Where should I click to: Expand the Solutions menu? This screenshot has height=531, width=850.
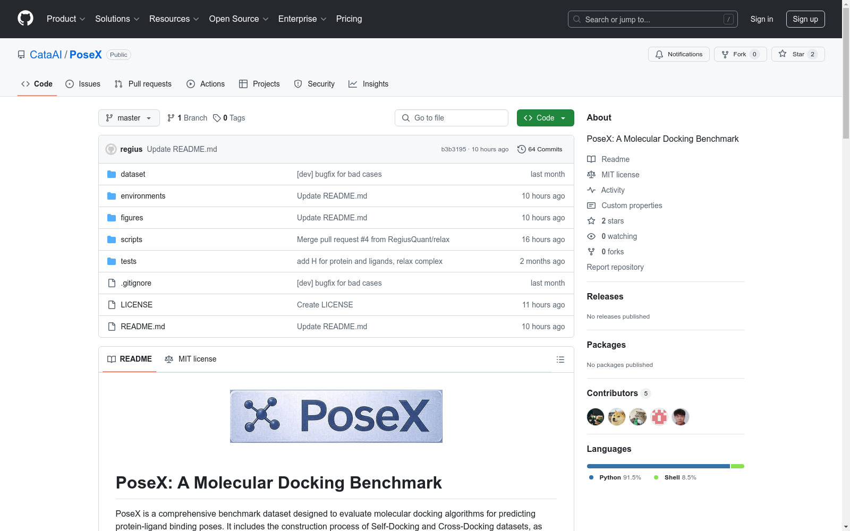[x=117, y=19]
